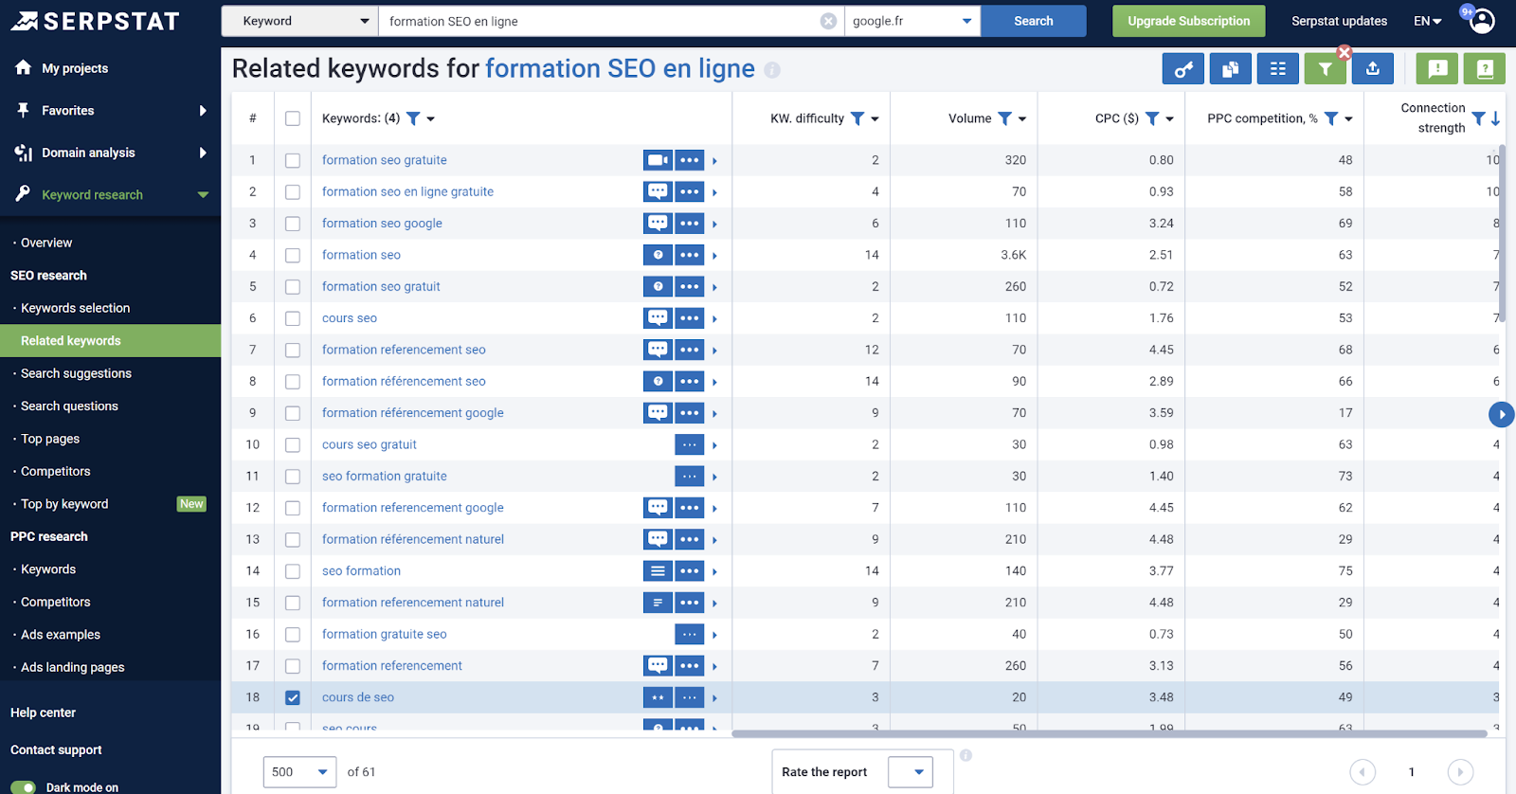Open the Serpstat updates link

(1339, 21)
